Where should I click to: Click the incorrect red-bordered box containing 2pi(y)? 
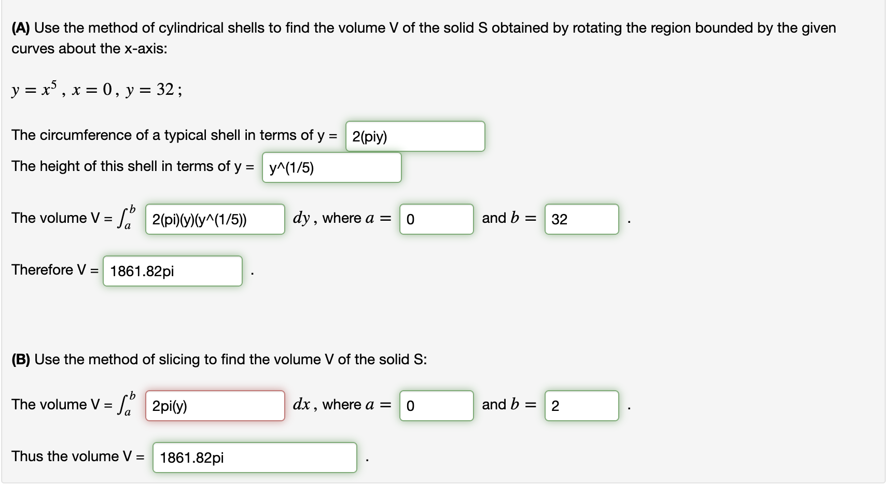(214, 406)
